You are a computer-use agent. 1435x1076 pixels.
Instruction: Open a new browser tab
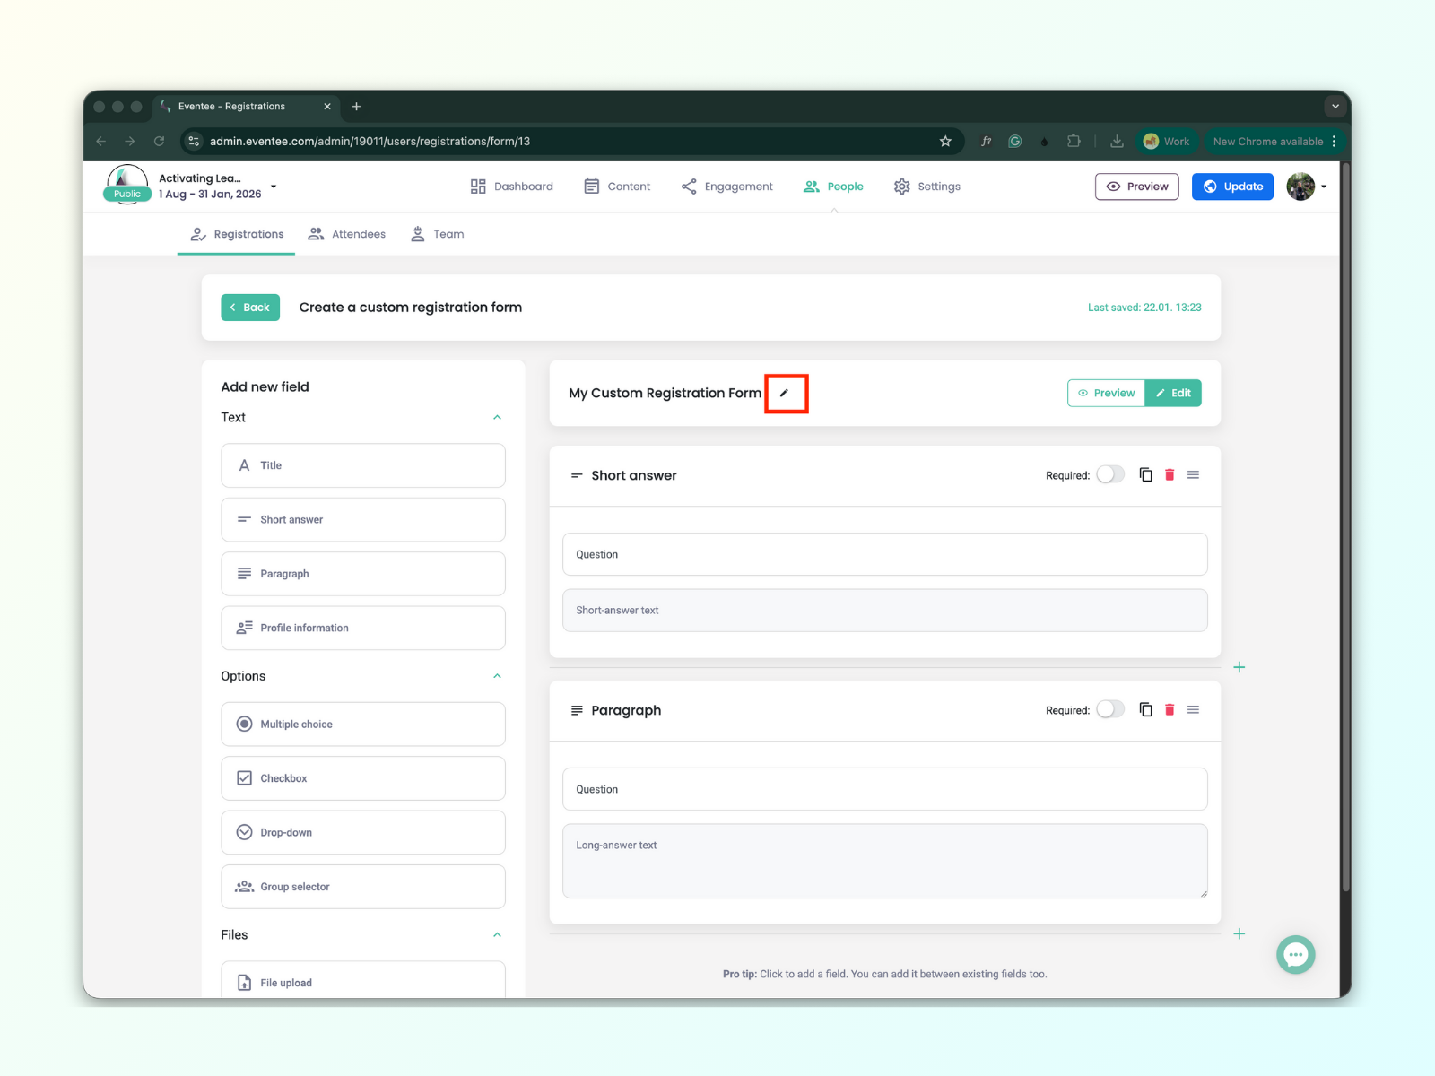[x=356, y=106]
